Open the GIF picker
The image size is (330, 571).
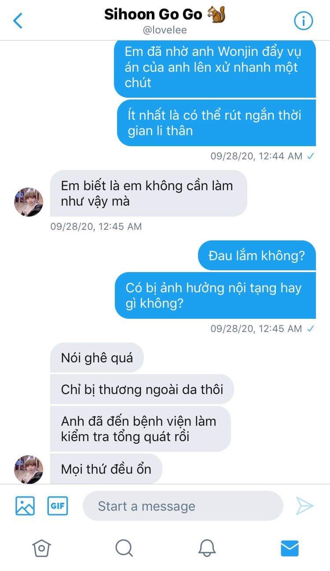(58, 506)
